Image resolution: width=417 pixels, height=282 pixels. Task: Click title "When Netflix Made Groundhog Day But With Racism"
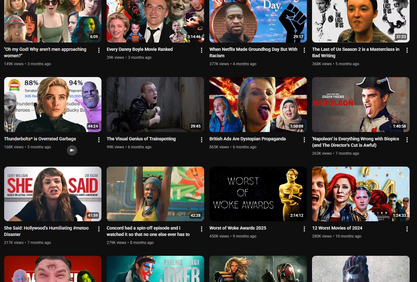click(253, 52)
